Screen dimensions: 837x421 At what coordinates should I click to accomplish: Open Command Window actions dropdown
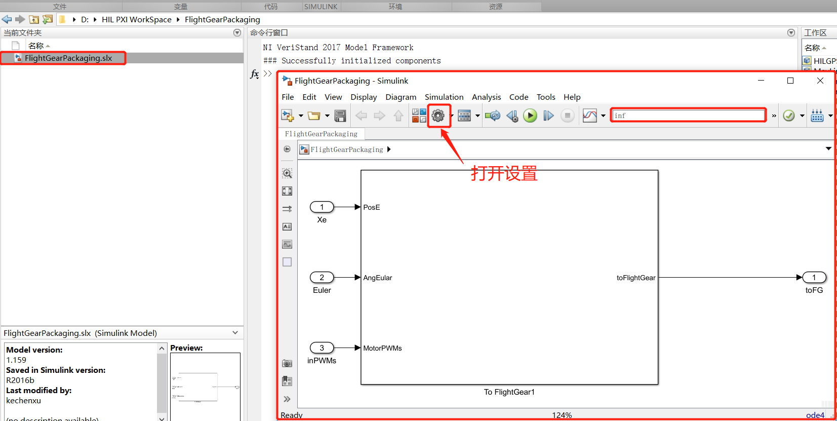coord(791,32)
